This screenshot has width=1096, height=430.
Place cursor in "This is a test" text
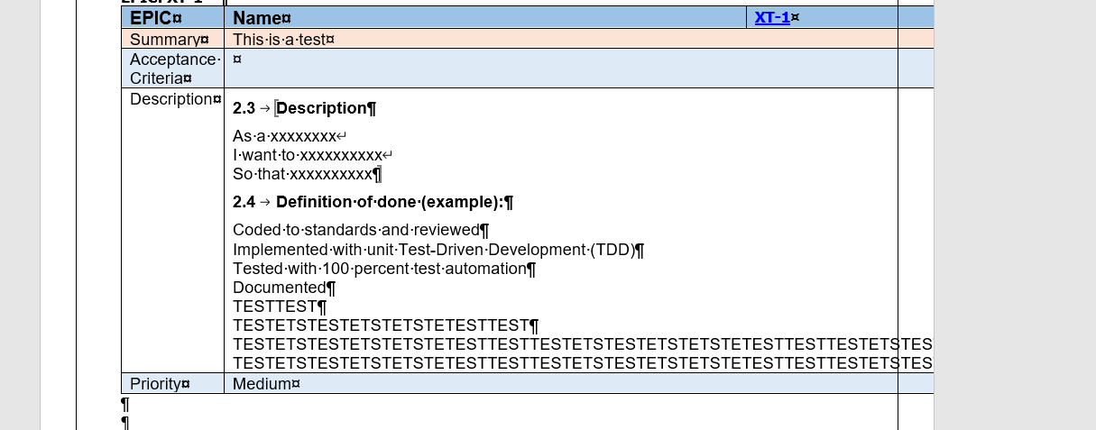pos(282,40)
